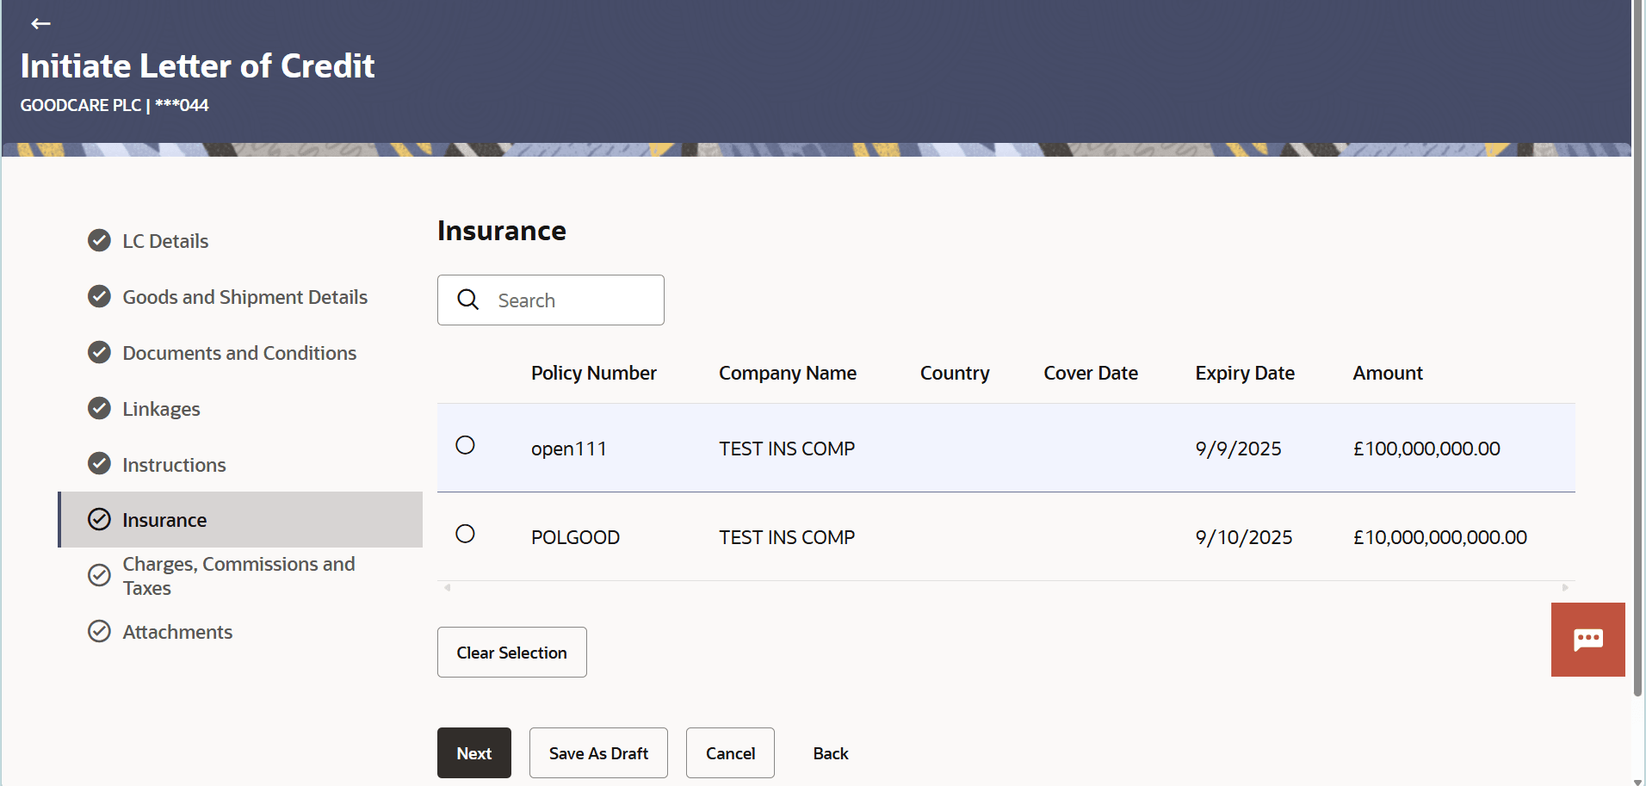Click the 9/9/2025 expiry date cell

1238,449
